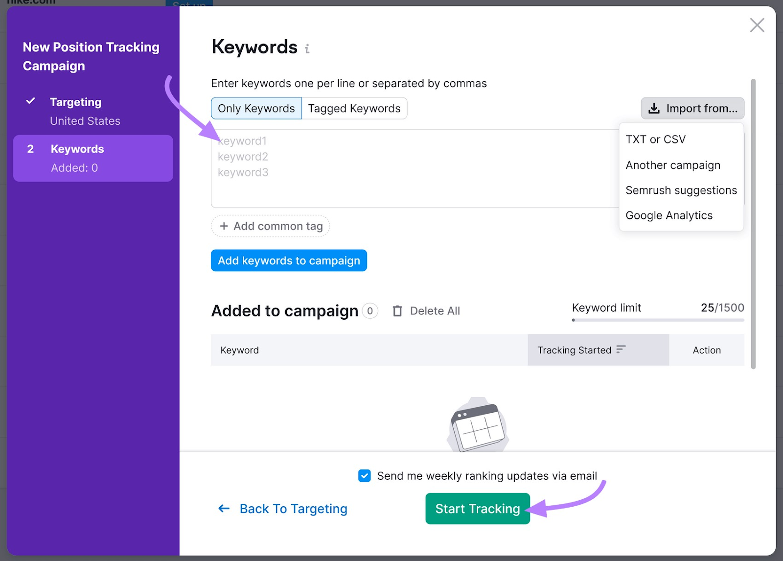Click the sort icon in Tracking Started column

pyautogui.click(x=621, y=350)
